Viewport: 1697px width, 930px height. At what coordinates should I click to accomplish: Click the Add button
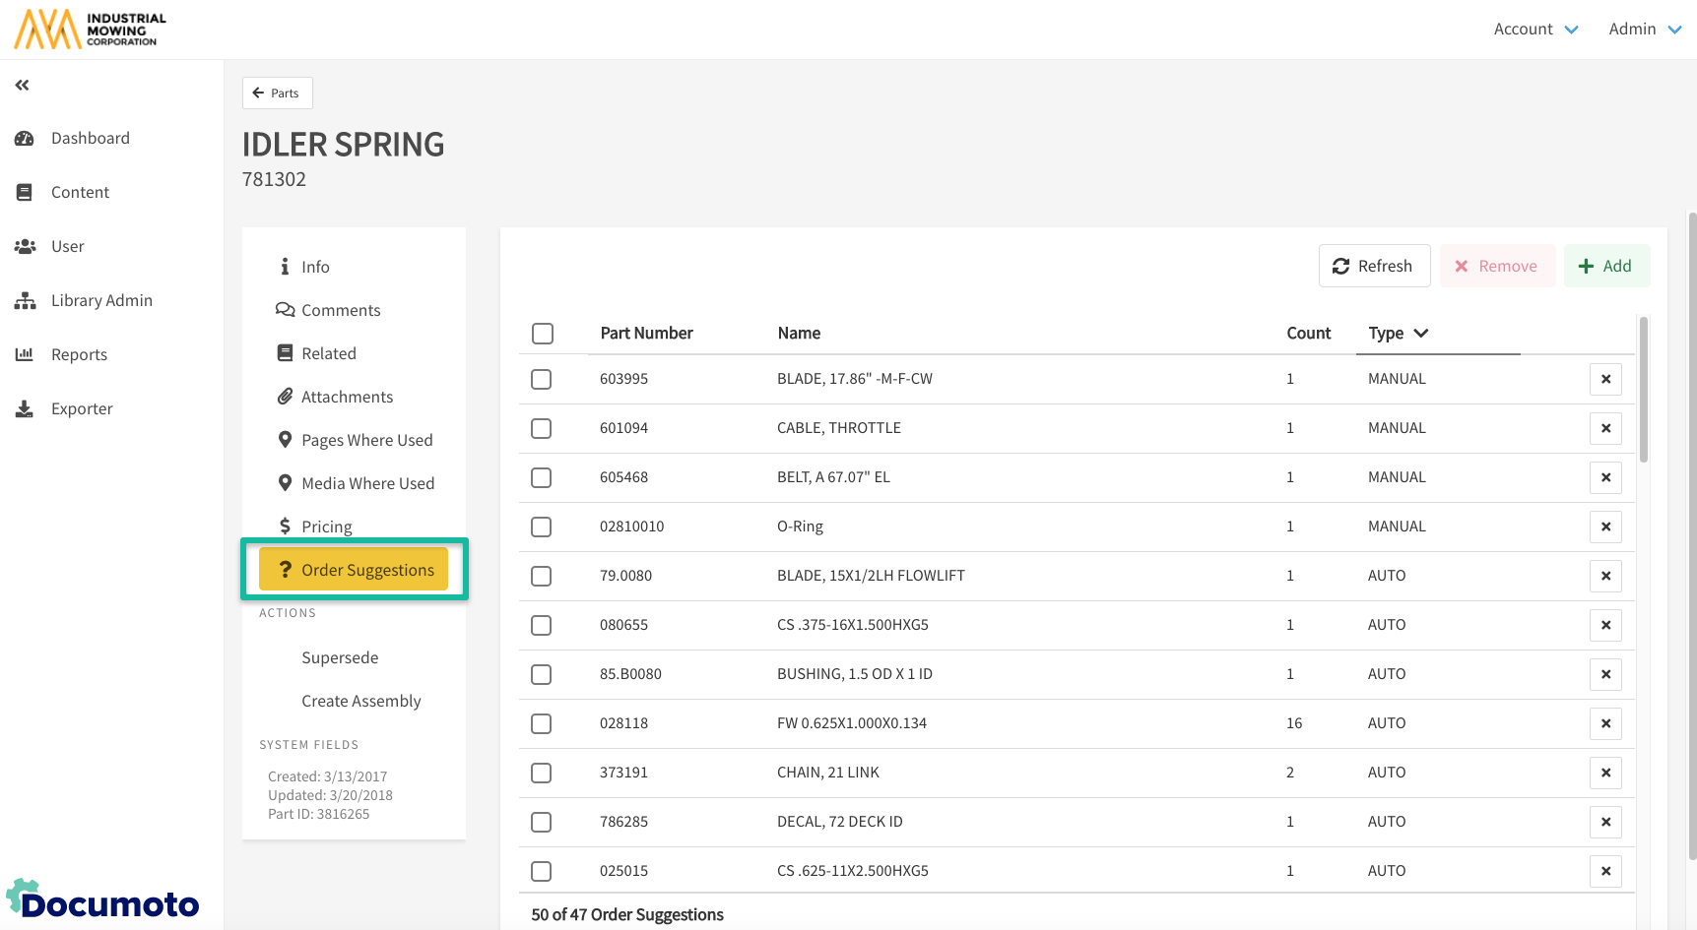pos(1605,266)
